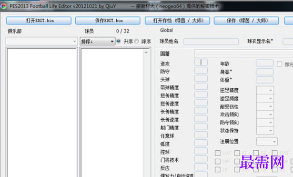Click the 控球 ball control field
293x177 pixels.
pyautogui.click(x=201, y=151)
